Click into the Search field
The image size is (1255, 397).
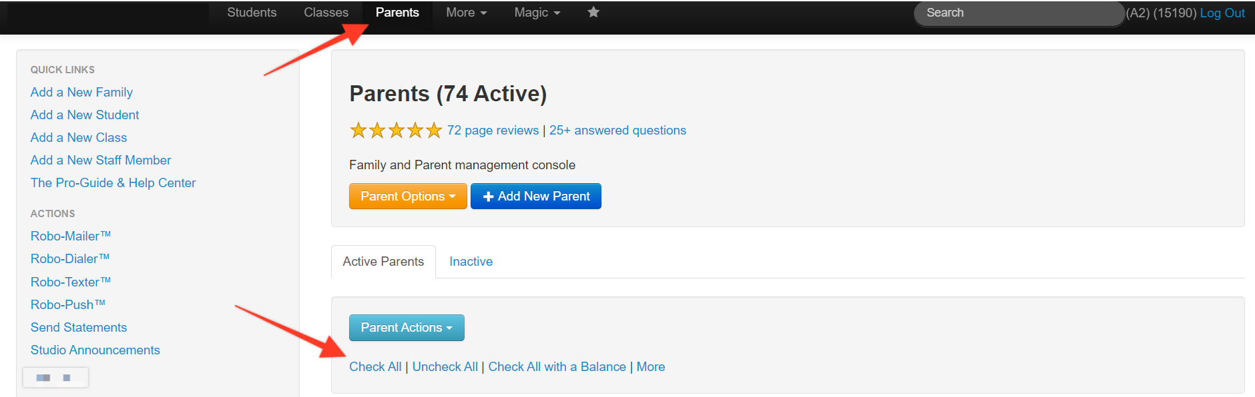(1019, 13)
